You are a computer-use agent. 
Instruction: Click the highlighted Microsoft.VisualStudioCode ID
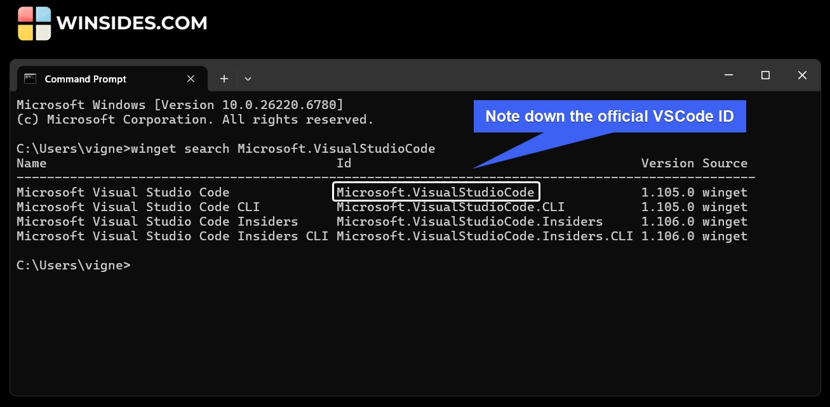[436, 192]
